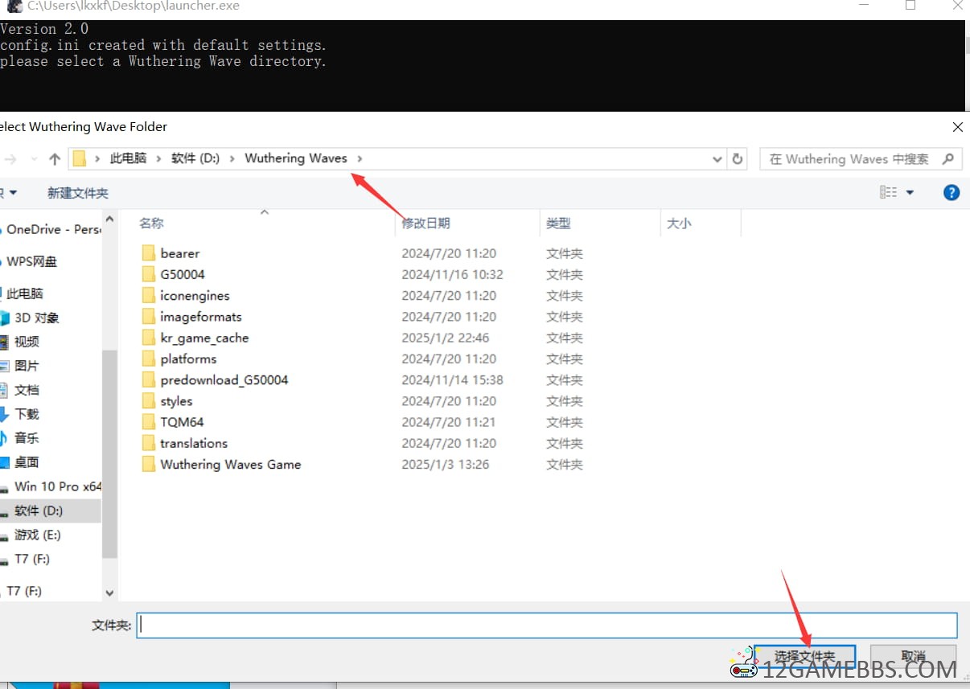Open the help question mark icon

(951, 192)
